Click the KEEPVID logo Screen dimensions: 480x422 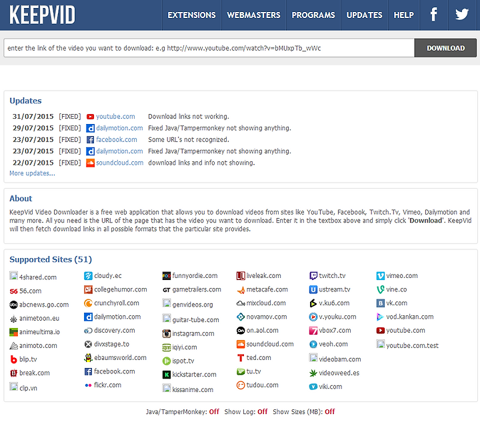[42, 15]
